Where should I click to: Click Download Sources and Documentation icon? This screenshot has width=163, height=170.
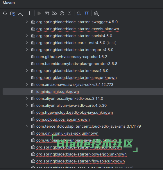point(20,14)
